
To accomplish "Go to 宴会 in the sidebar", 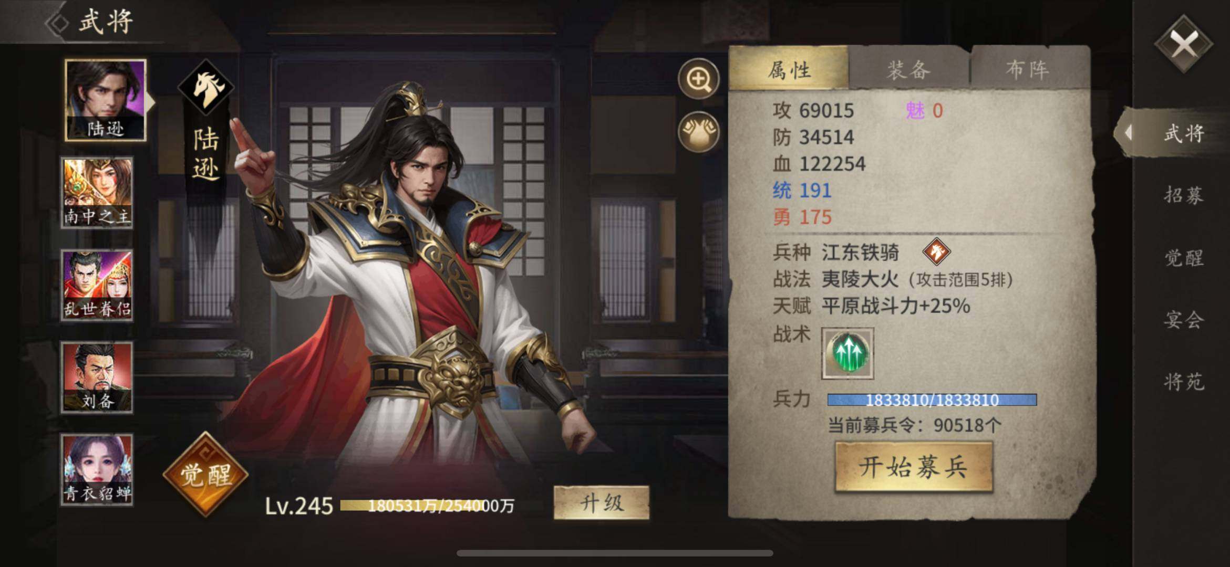I will (x=1184, y=319).
